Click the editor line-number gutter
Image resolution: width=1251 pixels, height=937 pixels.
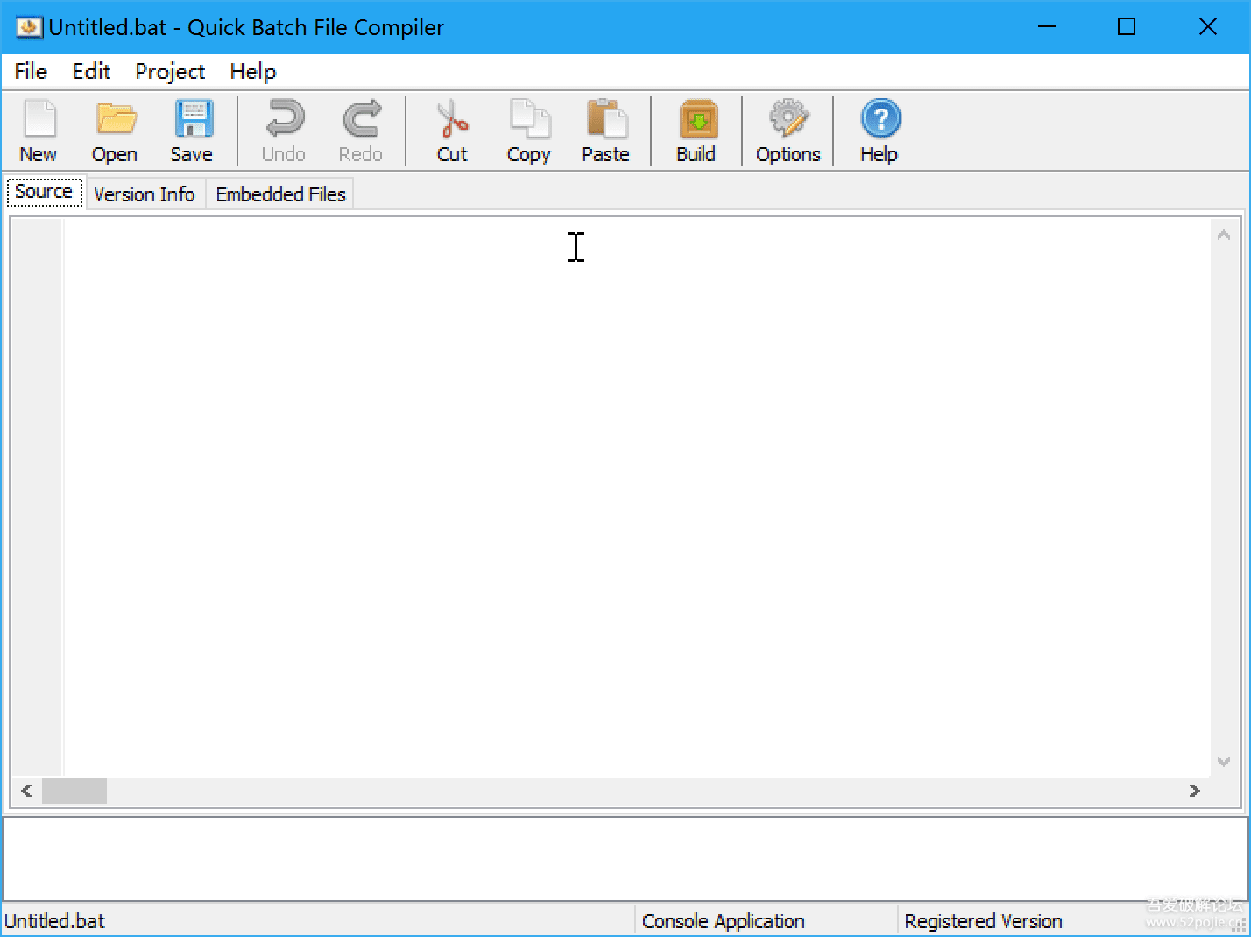37,497
